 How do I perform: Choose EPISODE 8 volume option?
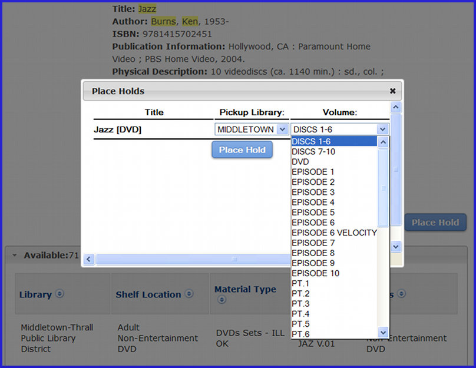[x=334, y=253]
